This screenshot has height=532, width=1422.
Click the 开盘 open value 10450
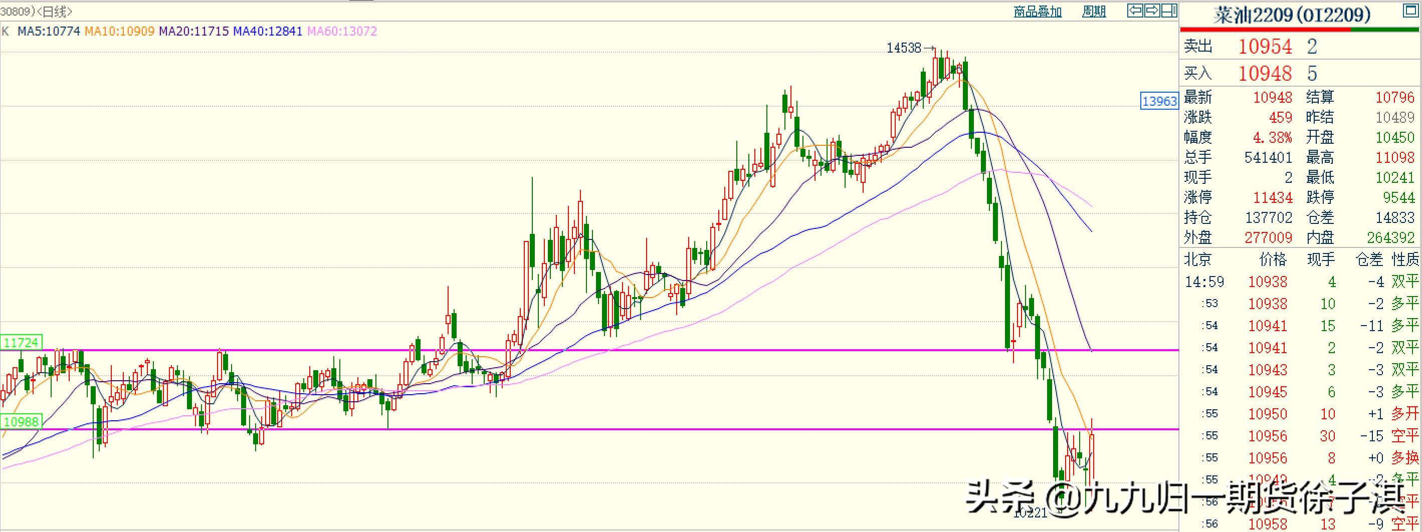[x=1394, y=137]
